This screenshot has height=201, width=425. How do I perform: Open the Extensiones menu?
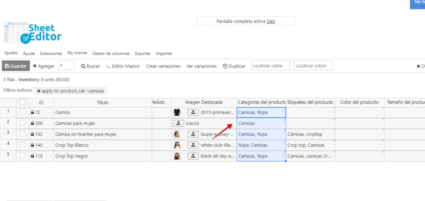51,53
